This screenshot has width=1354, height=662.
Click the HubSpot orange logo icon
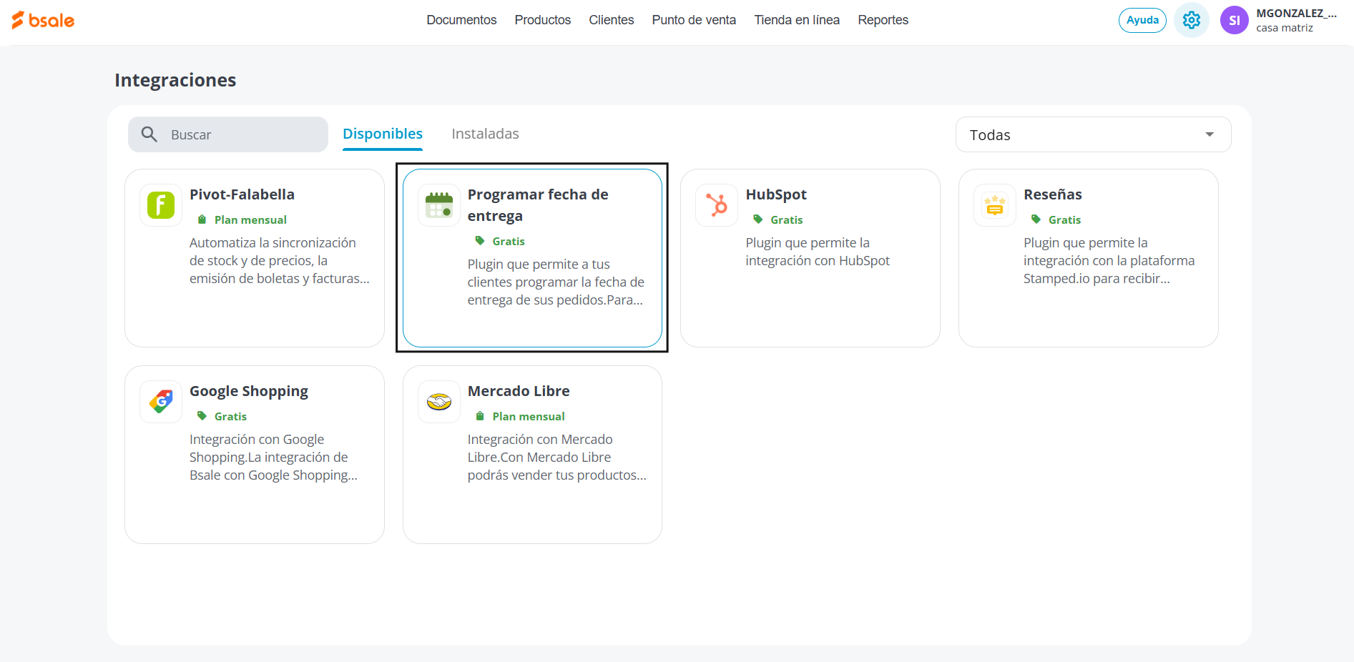717,205
